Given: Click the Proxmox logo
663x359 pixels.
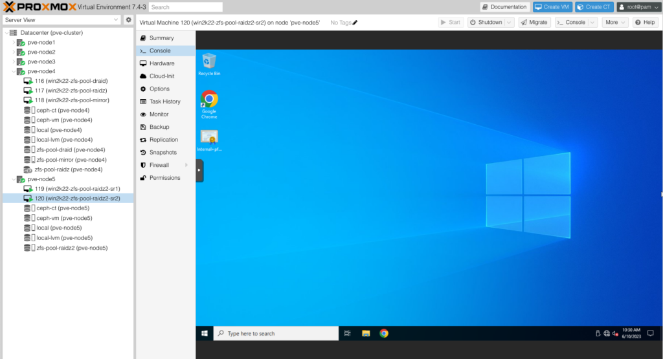Looking at the screenshot, I should click(39, 6).
